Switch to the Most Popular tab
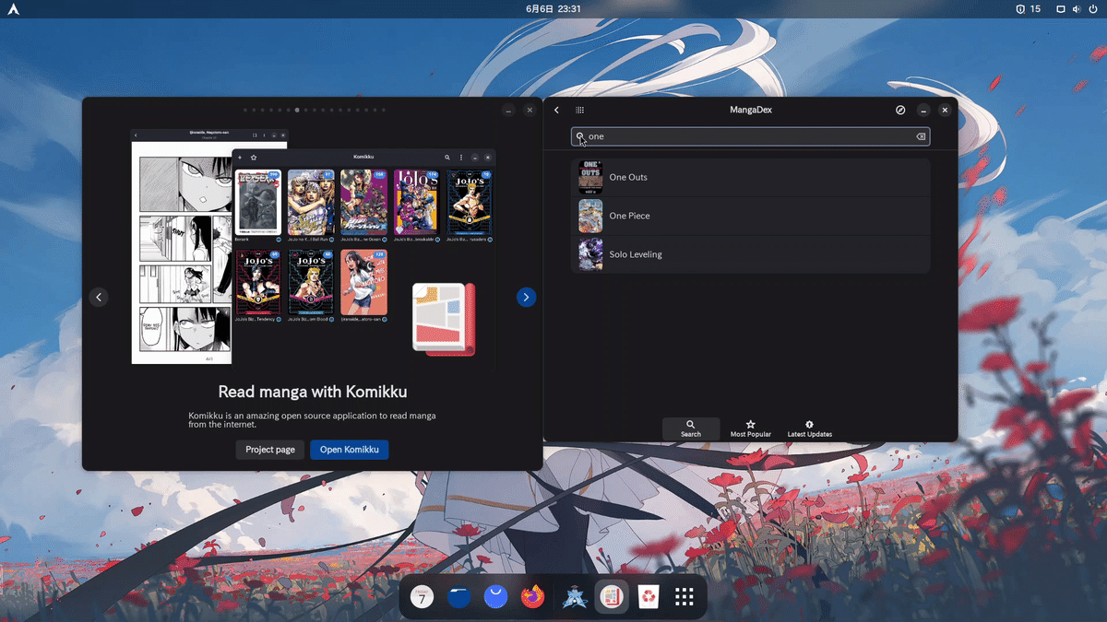Viewport: 1107px width, 622px height. [751, 428]
